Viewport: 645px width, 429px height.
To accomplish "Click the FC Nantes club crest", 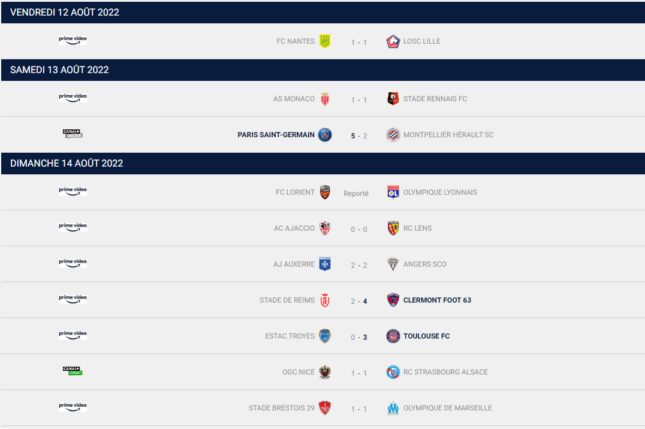I will click(325, 41).
